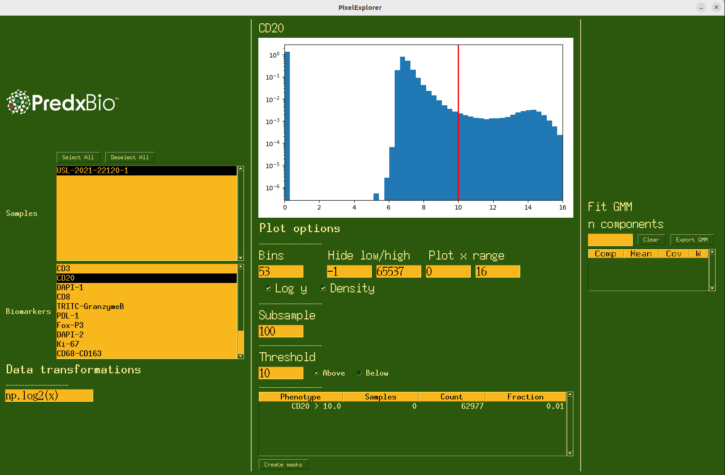This screenshot has width=725, height=475.
Task: Click the data transformation np.log2(x) field
Action: click(x=49, y=395)
